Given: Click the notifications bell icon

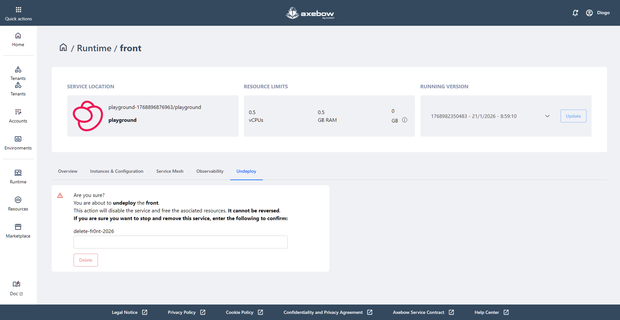Looking at the screenshot, I should click(x=575, y=13).
